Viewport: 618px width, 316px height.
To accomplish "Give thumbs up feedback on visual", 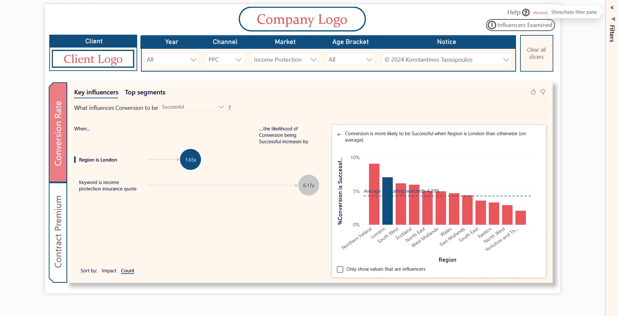I will tap(533, 92).
